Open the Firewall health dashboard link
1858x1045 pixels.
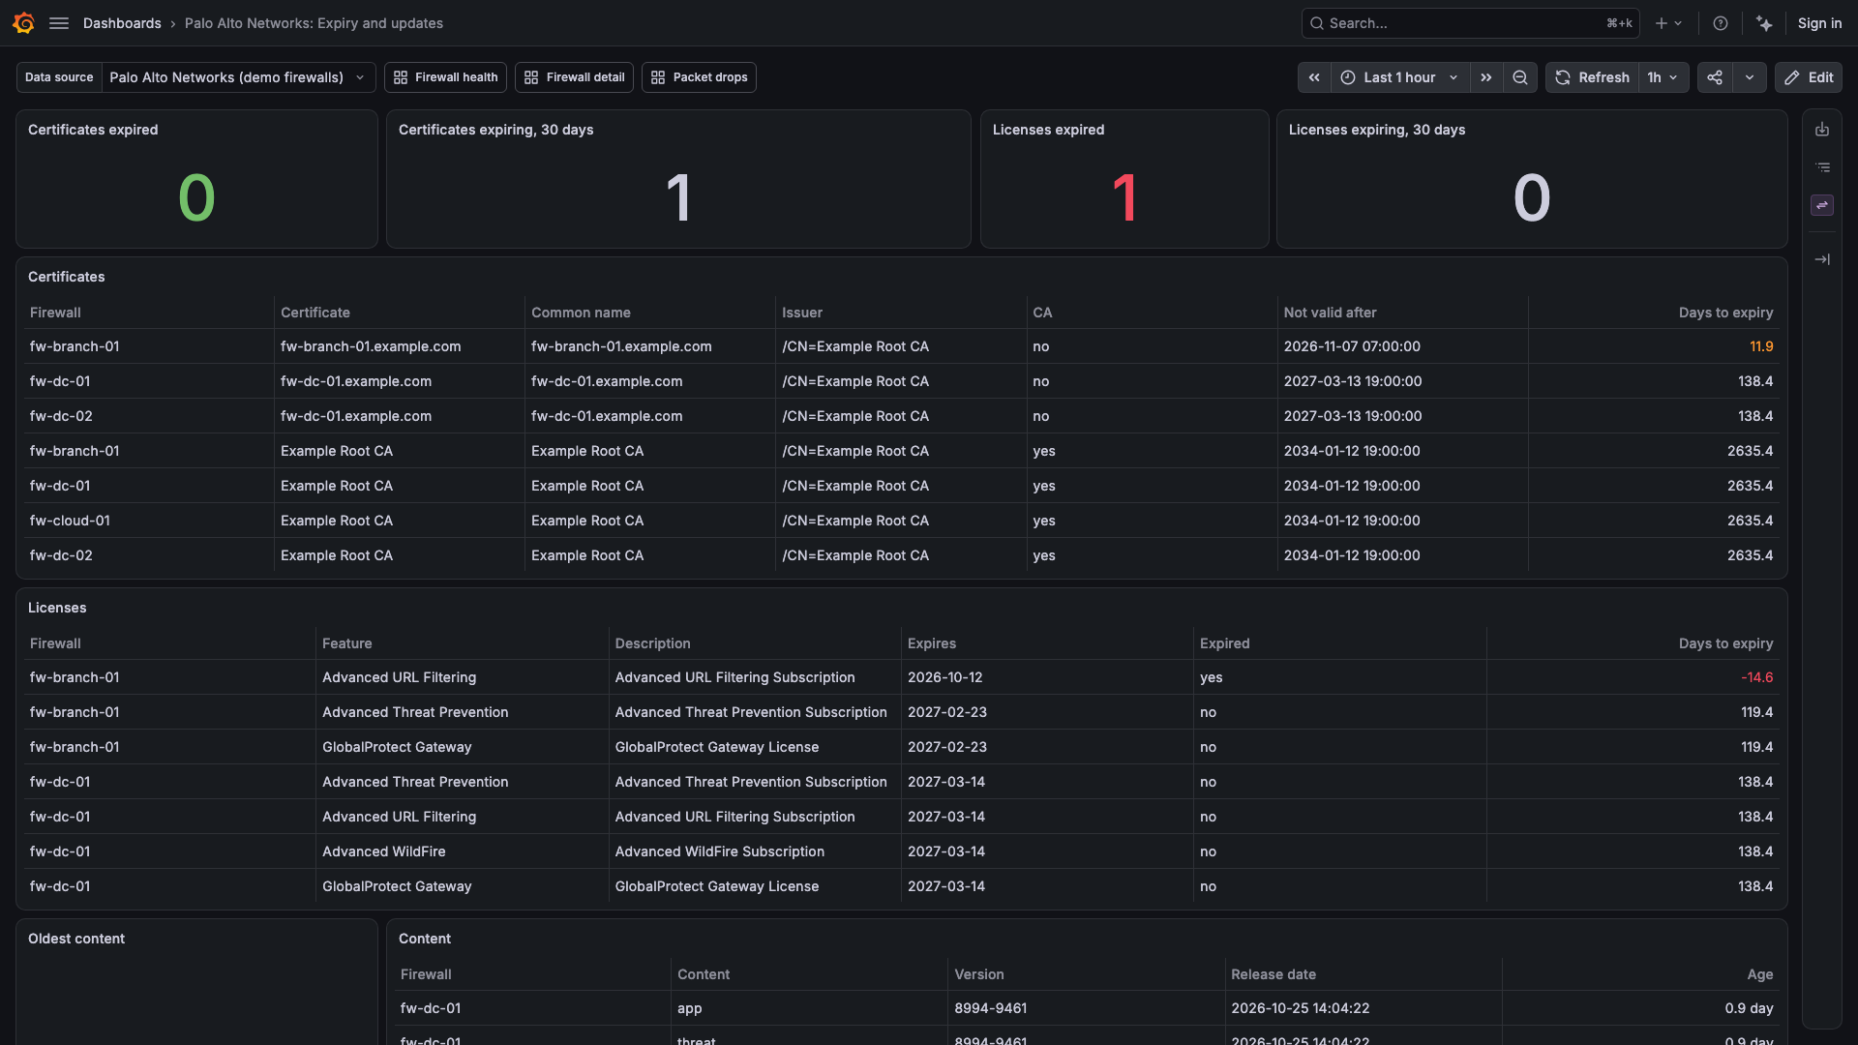click(445, 77)
